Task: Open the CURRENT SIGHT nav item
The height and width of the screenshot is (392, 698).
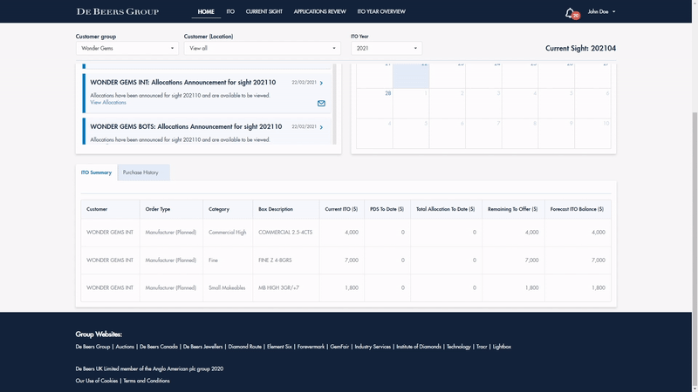Action: click(x=264, y=11)
